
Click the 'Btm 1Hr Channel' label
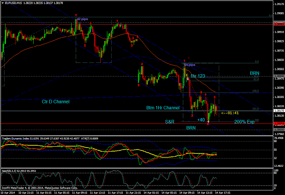point(163,108)
